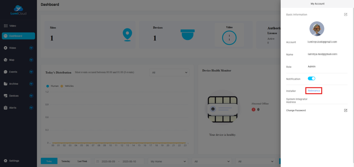Toggle the Vehicles legend series

coord(67,86)
